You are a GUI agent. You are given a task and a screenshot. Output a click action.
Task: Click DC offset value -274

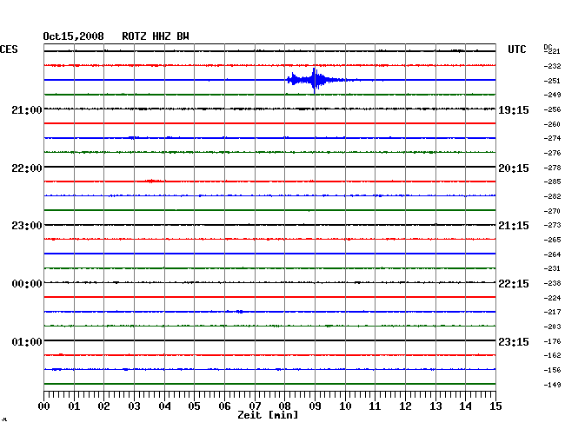[x=552, y=138]
